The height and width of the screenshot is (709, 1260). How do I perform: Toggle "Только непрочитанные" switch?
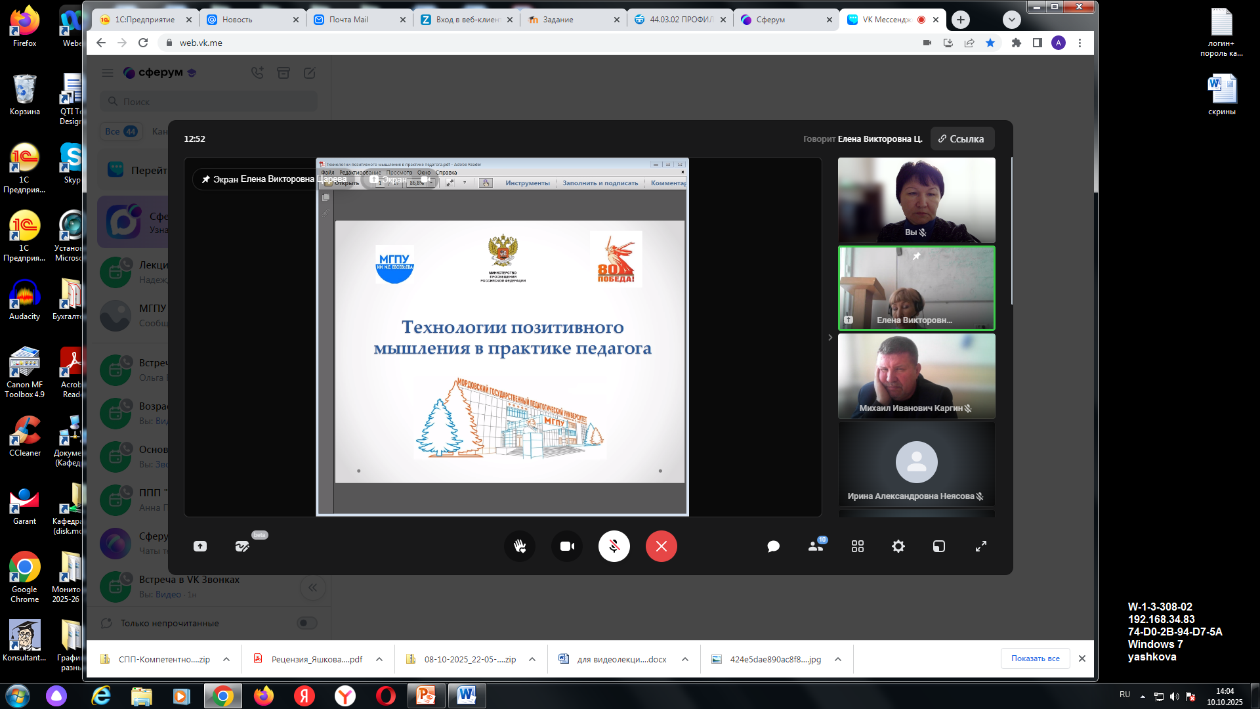306,623
